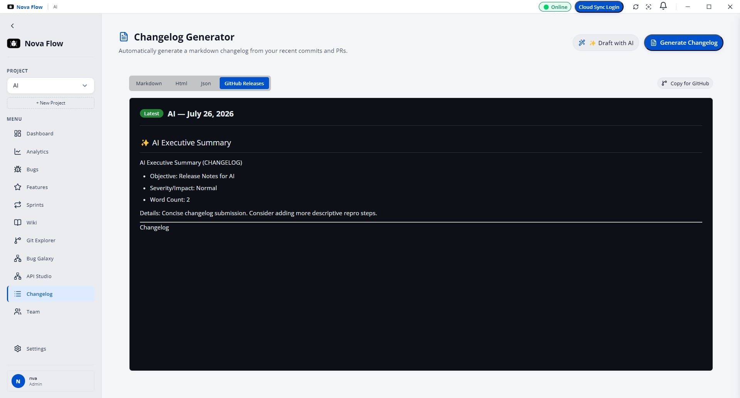Image resolution: width=740 pixels, height=398 pixels.
Task: Open the notifications bell
Action: point(663,6)
